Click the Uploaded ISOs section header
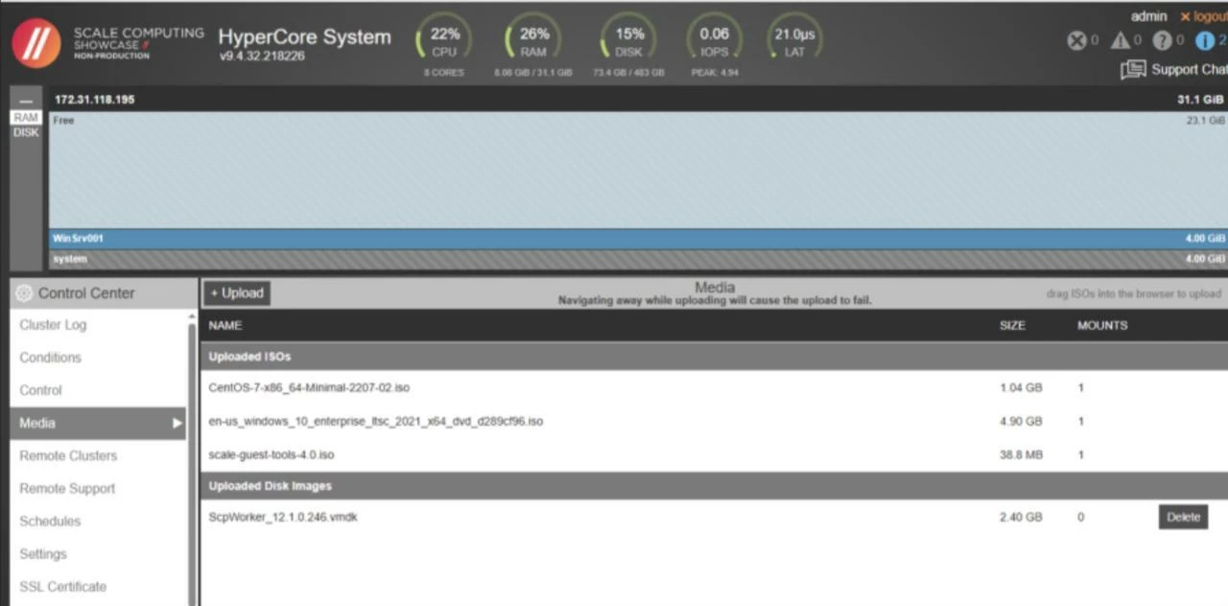The width and height of the screenshot is (1228, 606). [713, 357]
